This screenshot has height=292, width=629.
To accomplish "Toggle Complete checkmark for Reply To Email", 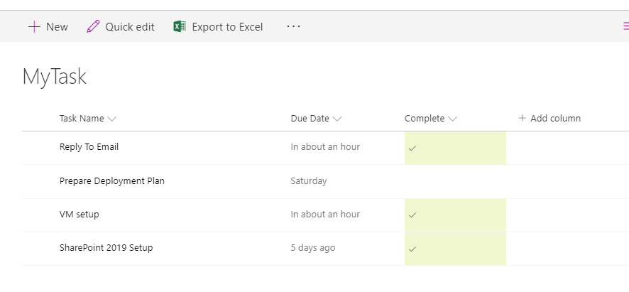I will (x=412, y=148).
